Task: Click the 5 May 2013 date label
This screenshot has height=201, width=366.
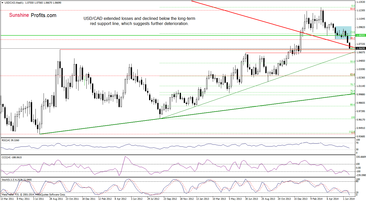Action: (x=236, y=198)
